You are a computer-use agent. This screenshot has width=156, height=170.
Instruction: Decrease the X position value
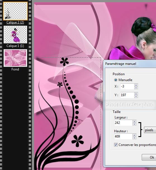(136, 88)
